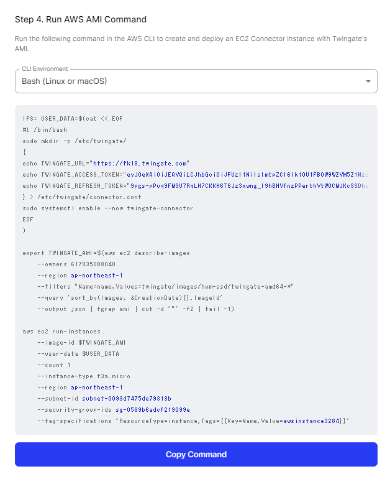Click the awsinstance3284 tag value
The image size is (390, 479).
[x=311, y=421]
